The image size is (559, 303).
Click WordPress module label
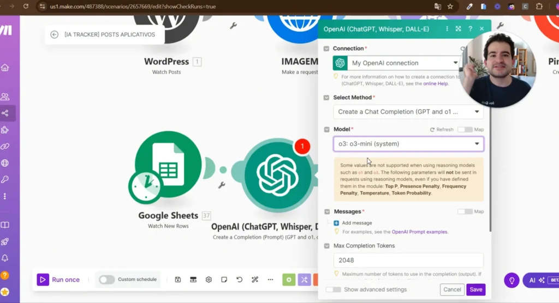[166, 62]
